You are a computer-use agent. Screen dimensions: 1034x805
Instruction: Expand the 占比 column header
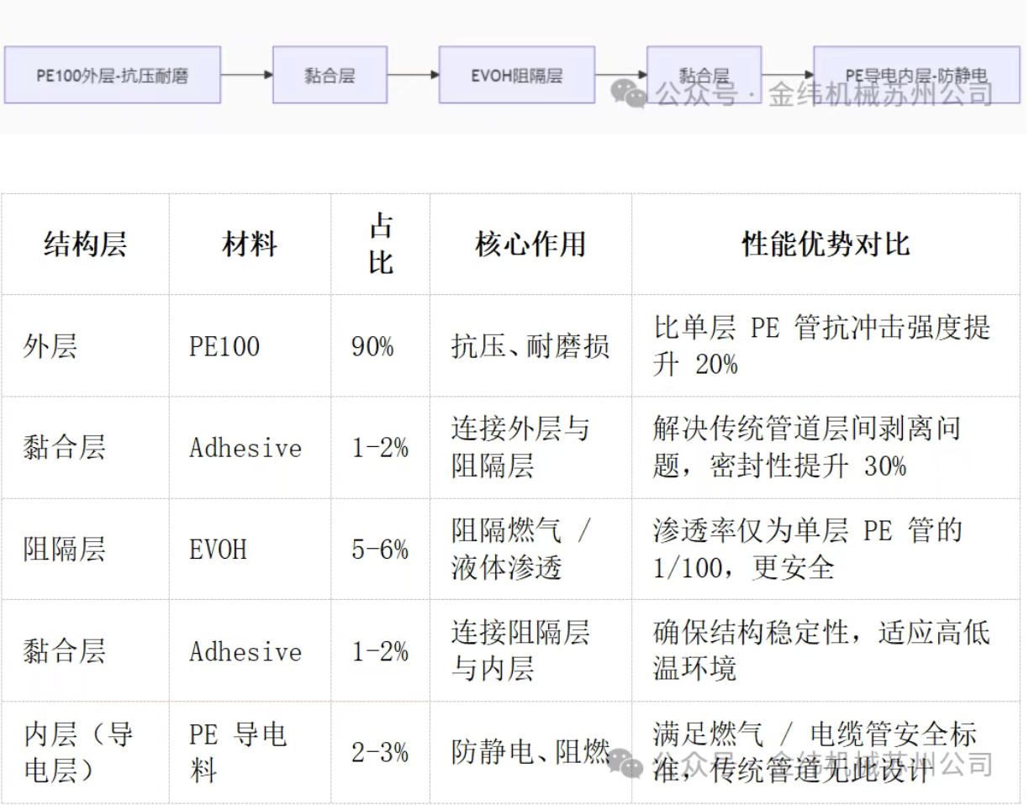point(380,245)
